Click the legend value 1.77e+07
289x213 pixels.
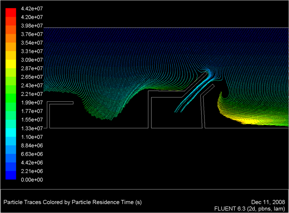coord(32,111)
